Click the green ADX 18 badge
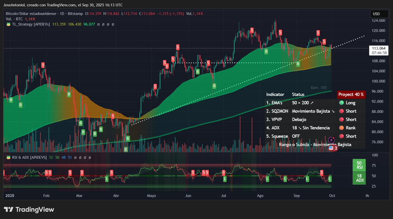The height and width of the screenshot is (219, 393). [x=359, y=178]
